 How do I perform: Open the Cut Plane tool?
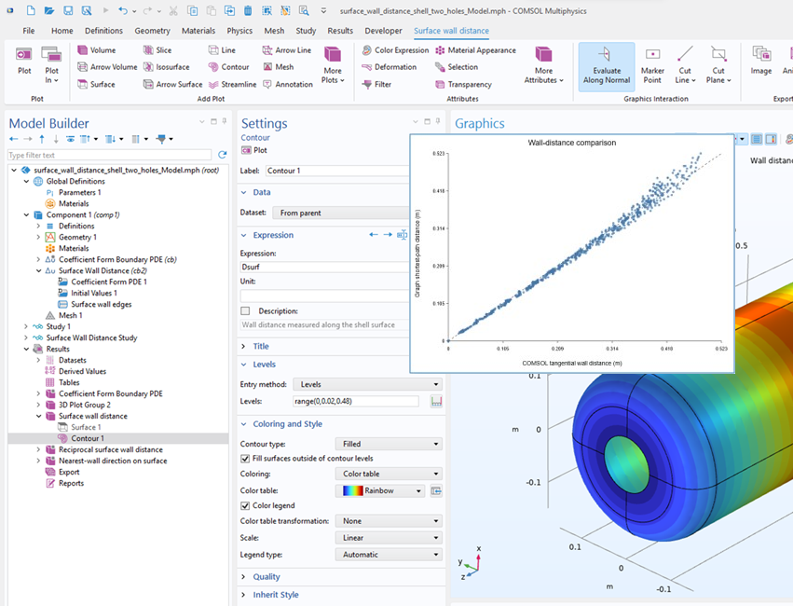click(x=718, y=64)
